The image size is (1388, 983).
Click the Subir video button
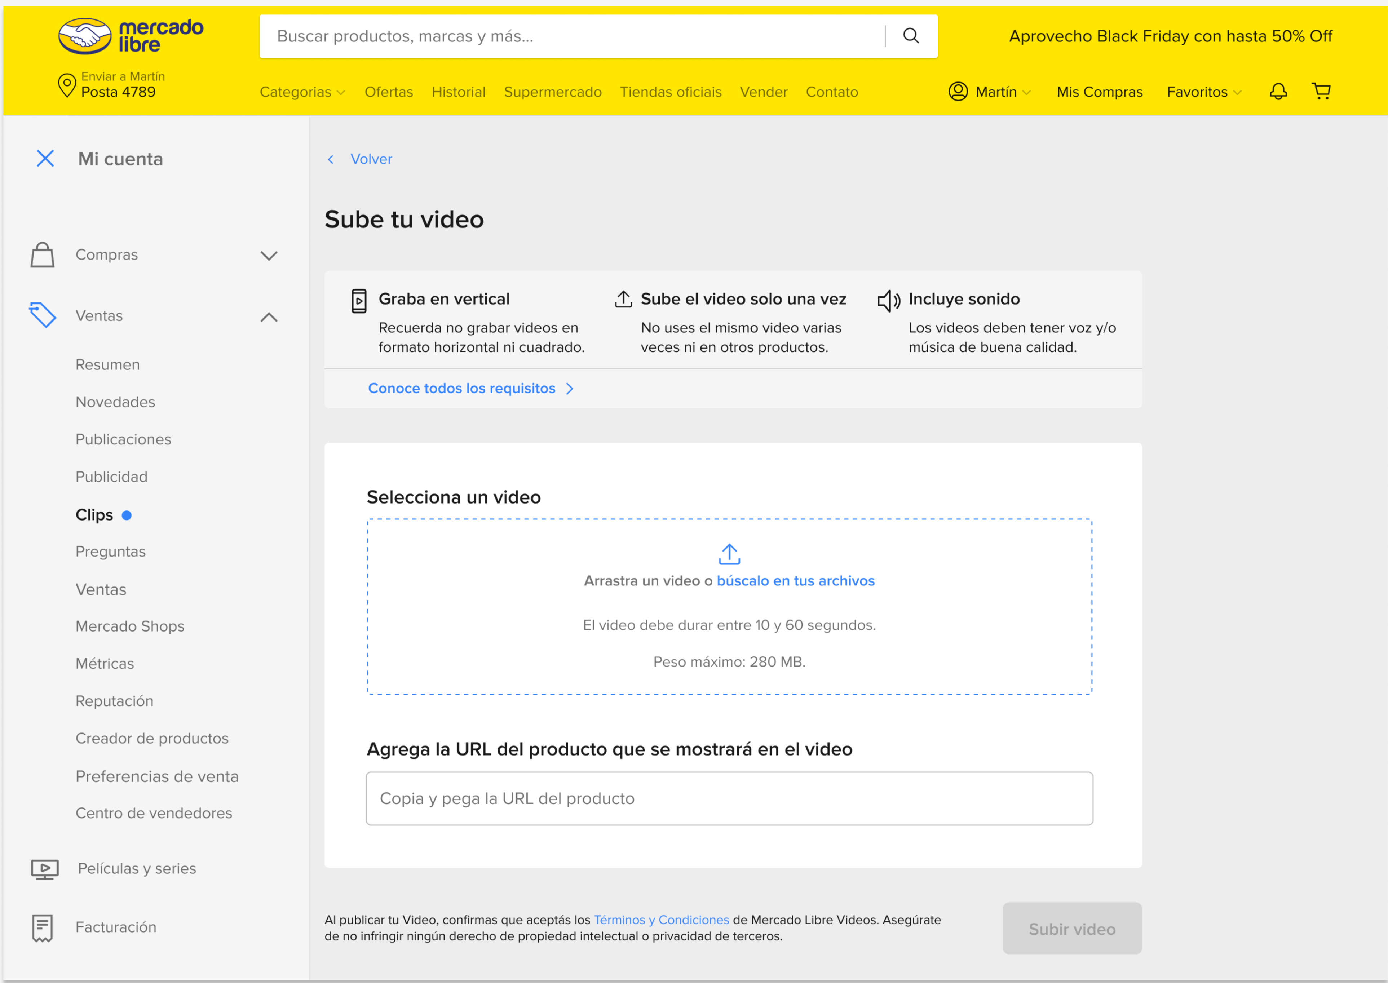point(1072,929)
